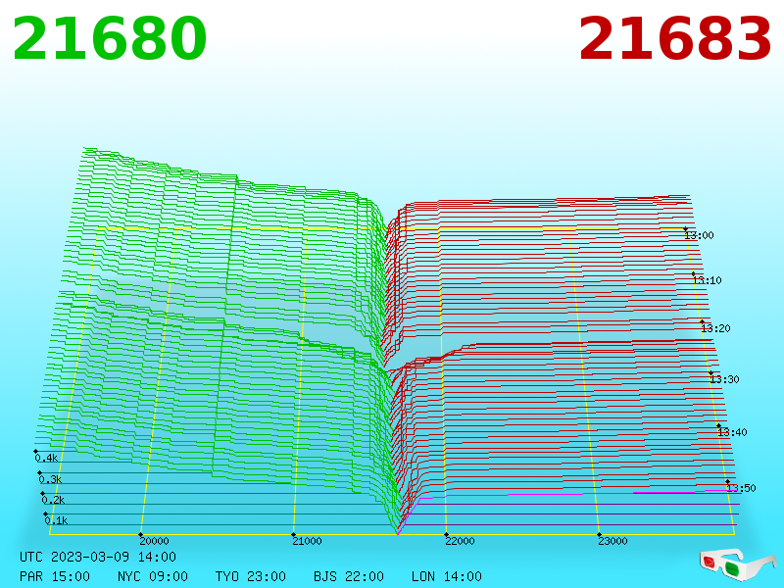
Task: Click the UTC 2023-03-09 14:00 timestamp
Action: (x=98, y=557)
